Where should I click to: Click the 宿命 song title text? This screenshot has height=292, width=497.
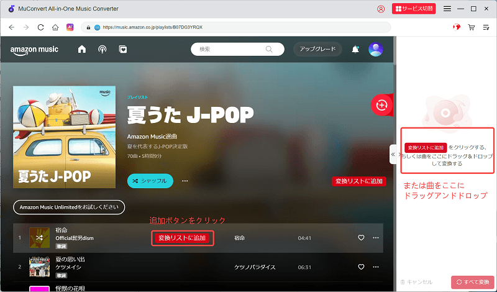[62, 230]
